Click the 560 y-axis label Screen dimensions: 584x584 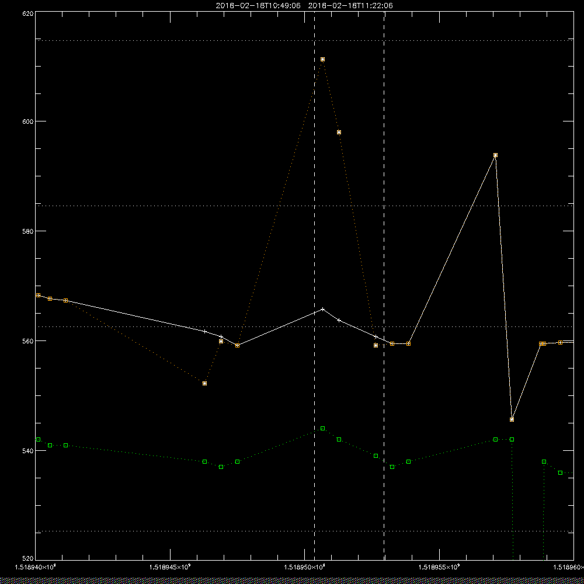pyautogui.click(x=28, y=341)
